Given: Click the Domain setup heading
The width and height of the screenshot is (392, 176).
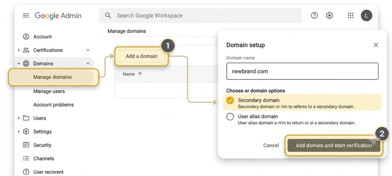Looking at the screenshot, I should click(x=245, y=45).
